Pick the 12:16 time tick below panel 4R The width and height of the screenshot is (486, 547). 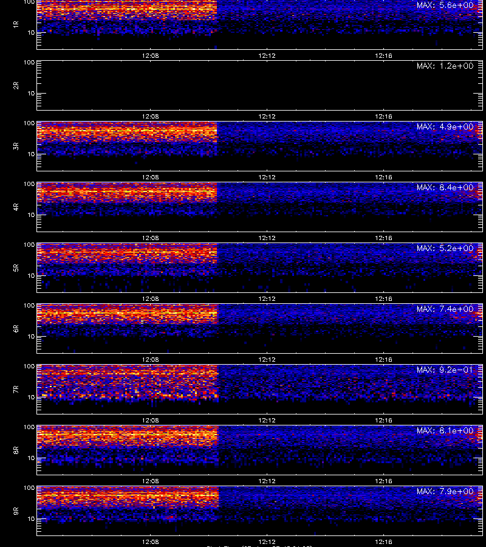tap(383, 238)
